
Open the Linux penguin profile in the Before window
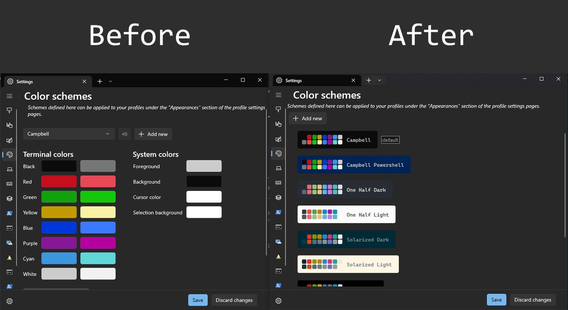(x=9, y=258)
